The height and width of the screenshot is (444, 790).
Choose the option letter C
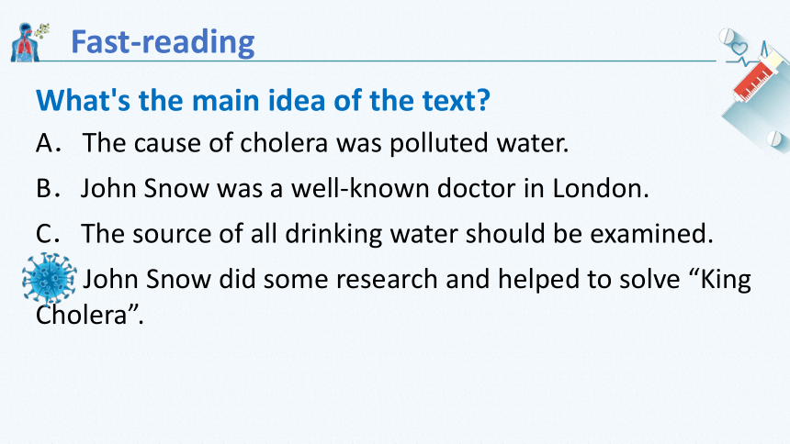[48, 234]
